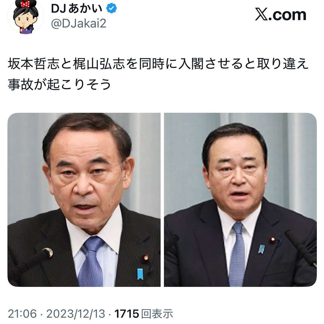Click blue ribbon pin in left photo
The width and height of the screenshot is (324, 324).
pos(140,274)
